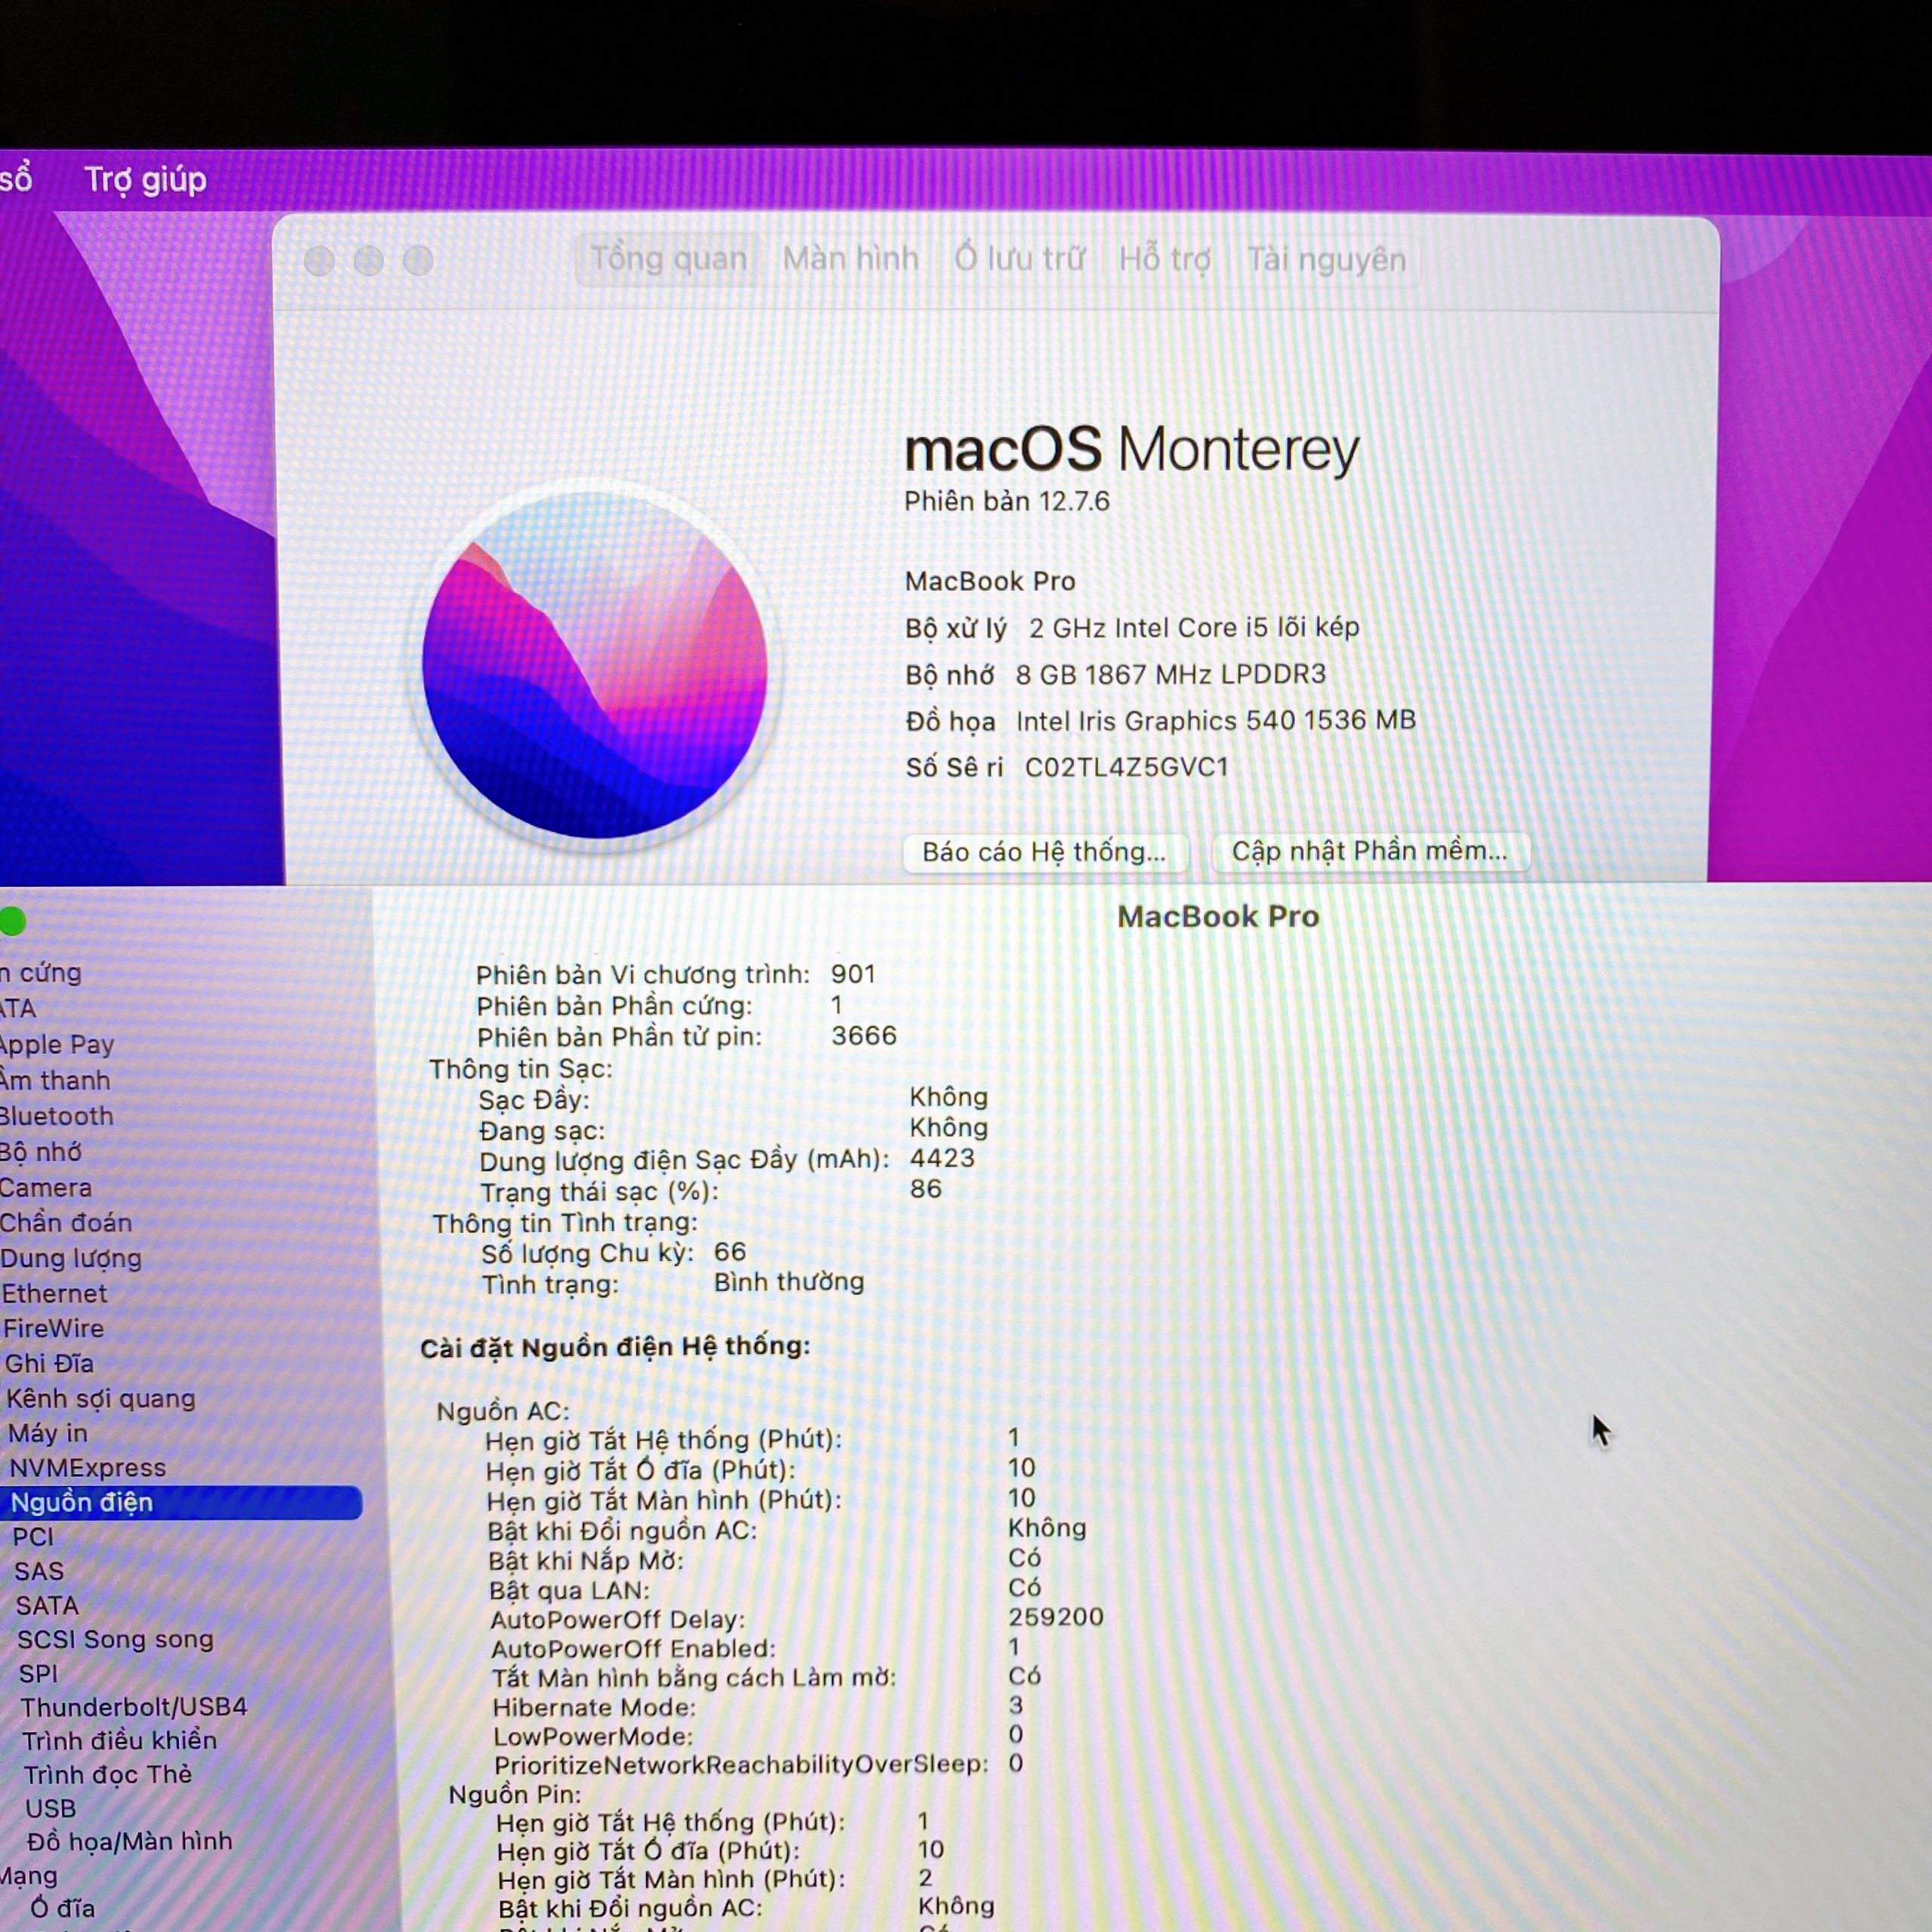Open the partially visible 'sổ' menu

16,180
